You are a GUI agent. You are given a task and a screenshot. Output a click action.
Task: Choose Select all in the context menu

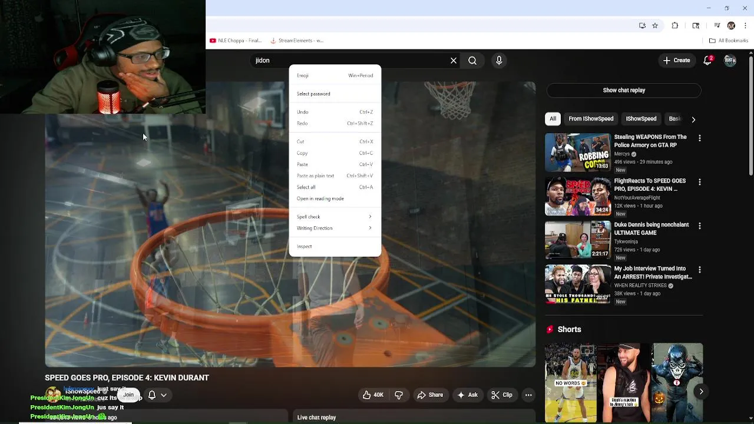click(x=335, y=187)
